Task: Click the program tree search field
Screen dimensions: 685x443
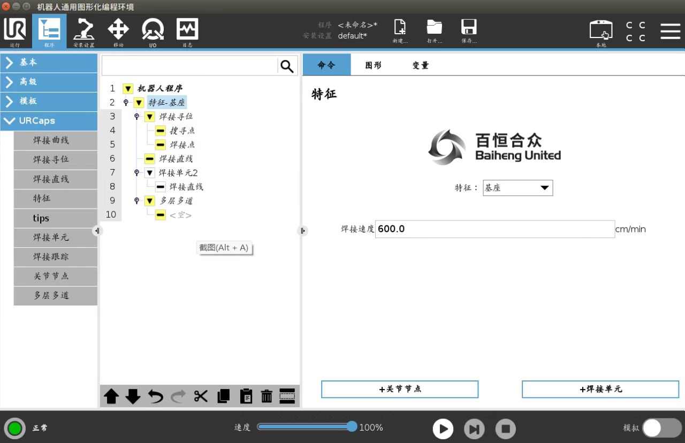Action: click(x=189, y=66)
